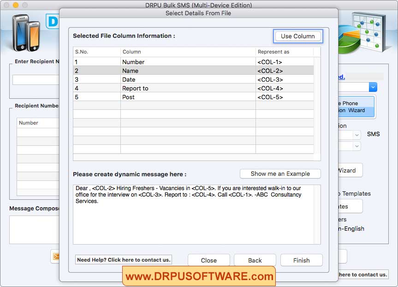Click the <COL-4> represent-as cell
The height and width of the screenshot is (287, 398).
point(285,88)
